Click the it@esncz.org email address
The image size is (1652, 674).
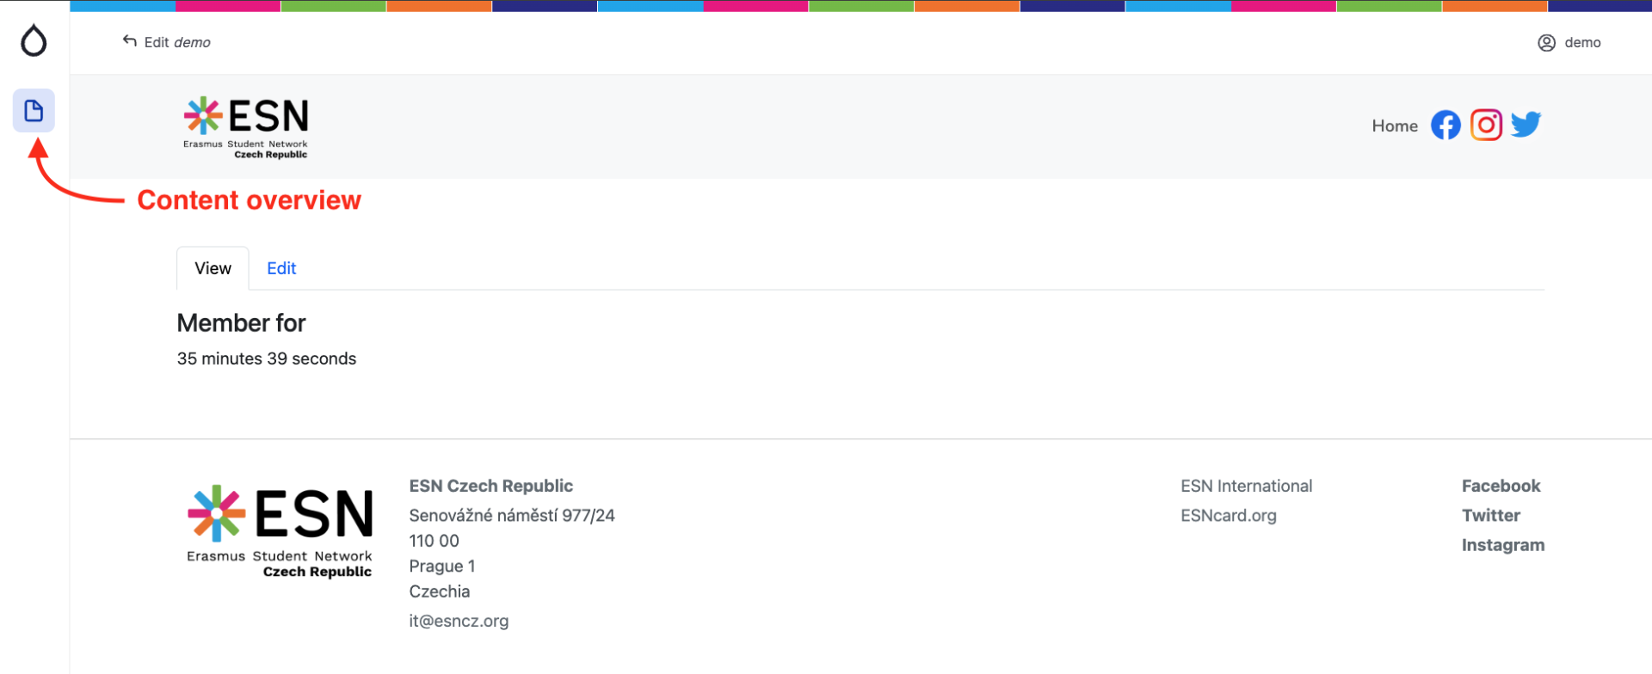pos(459,621)
